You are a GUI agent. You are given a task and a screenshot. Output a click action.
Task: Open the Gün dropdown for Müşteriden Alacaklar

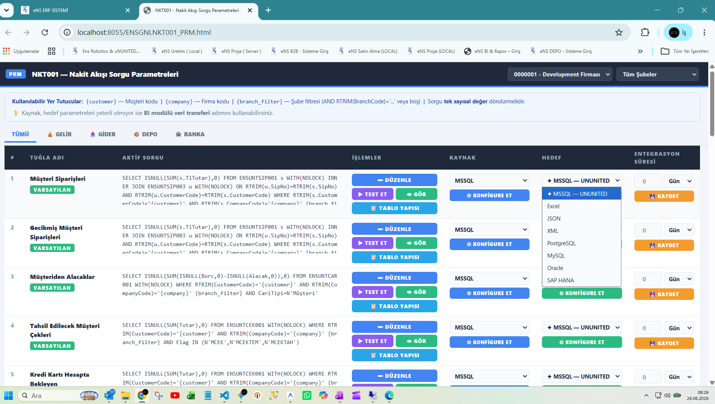pyautogui.click(x=679, y=279)
